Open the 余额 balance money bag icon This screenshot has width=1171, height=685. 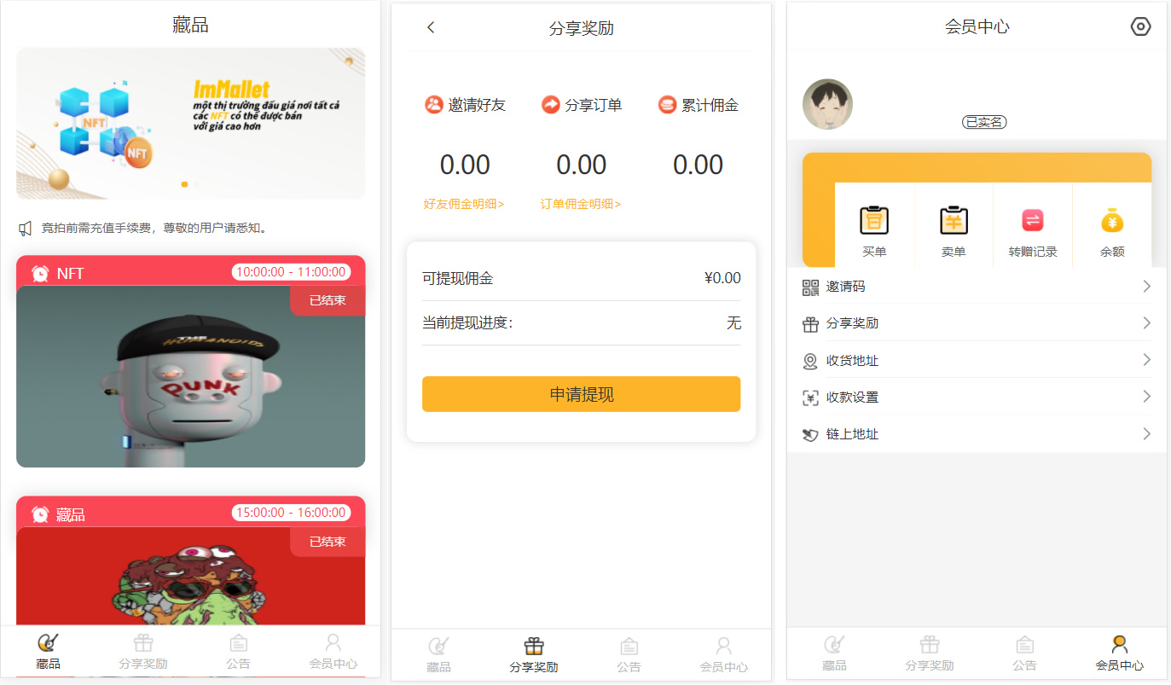pos(1112,221)
